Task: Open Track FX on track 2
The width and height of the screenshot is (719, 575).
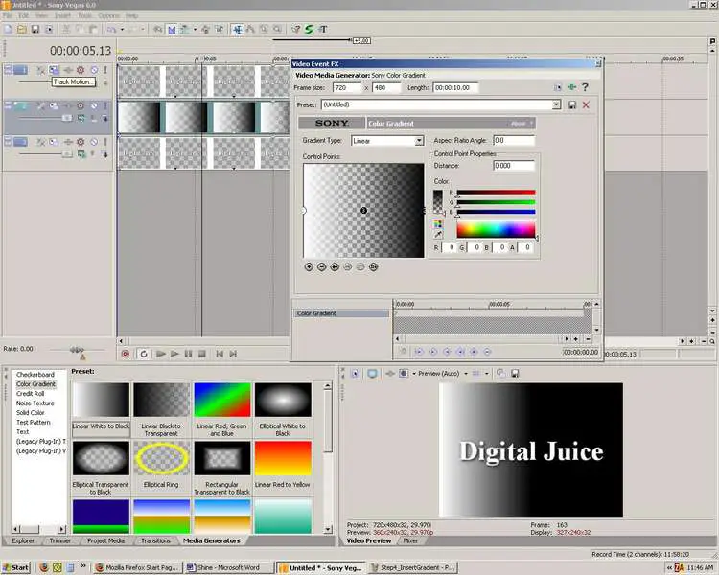Action: pos(68,105)
